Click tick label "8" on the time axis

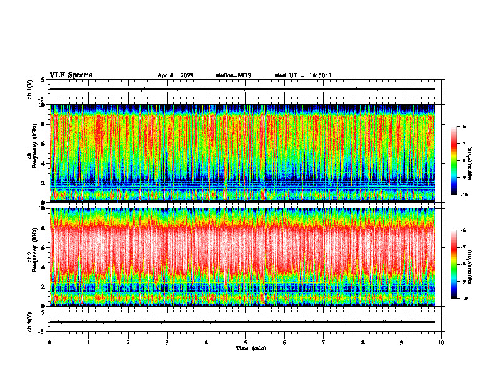pyautogui.click(x=363, y=343)
